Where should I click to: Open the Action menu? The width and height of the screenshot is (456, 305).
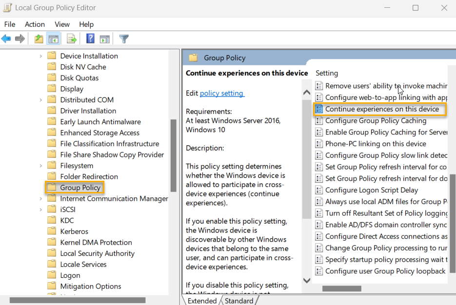point(35,24)
